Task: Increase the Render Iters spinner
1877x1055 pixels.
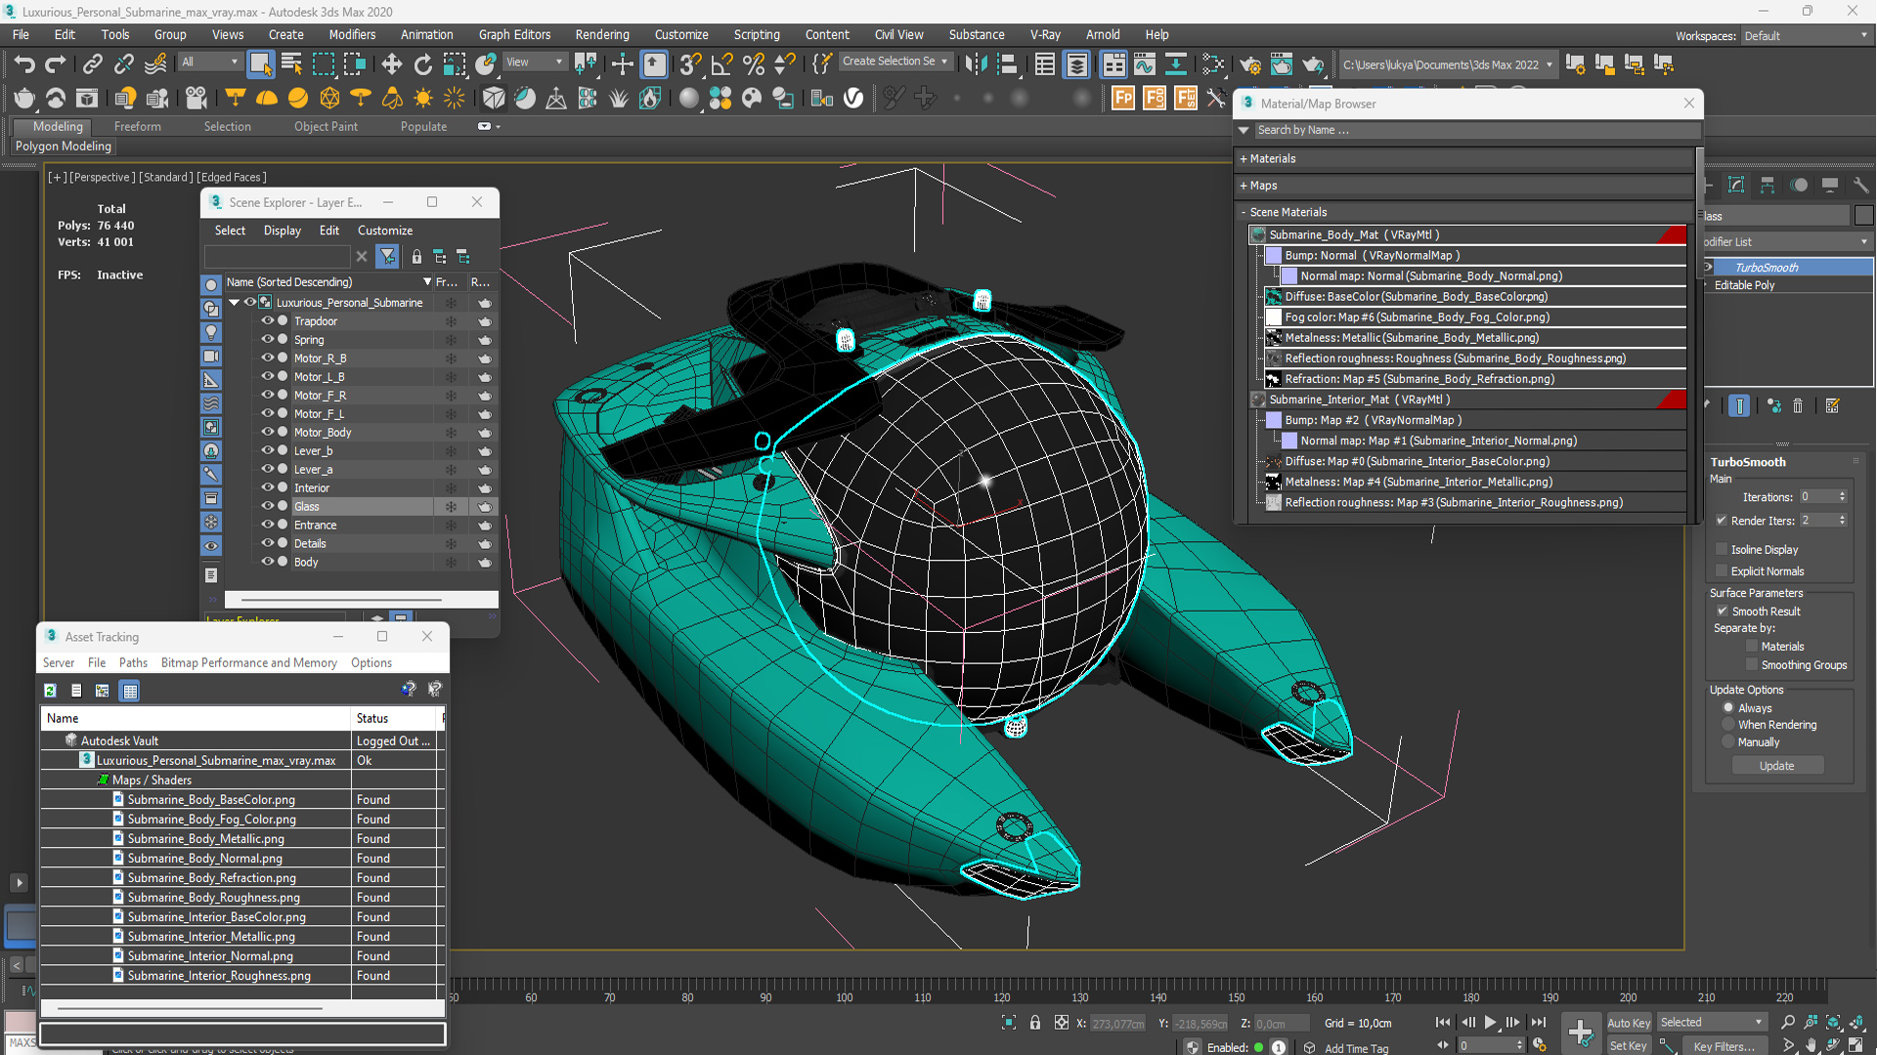Action: (1842, 517)
